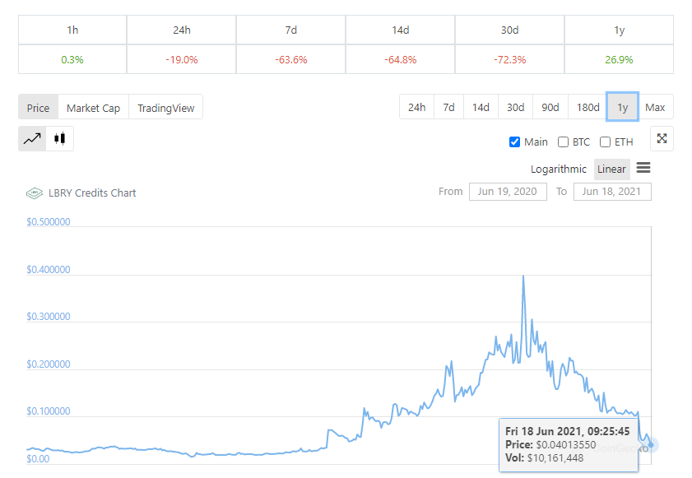Click the 30d column header cell
Viewport: 692px width, 478px height.
tap(509, 30)
